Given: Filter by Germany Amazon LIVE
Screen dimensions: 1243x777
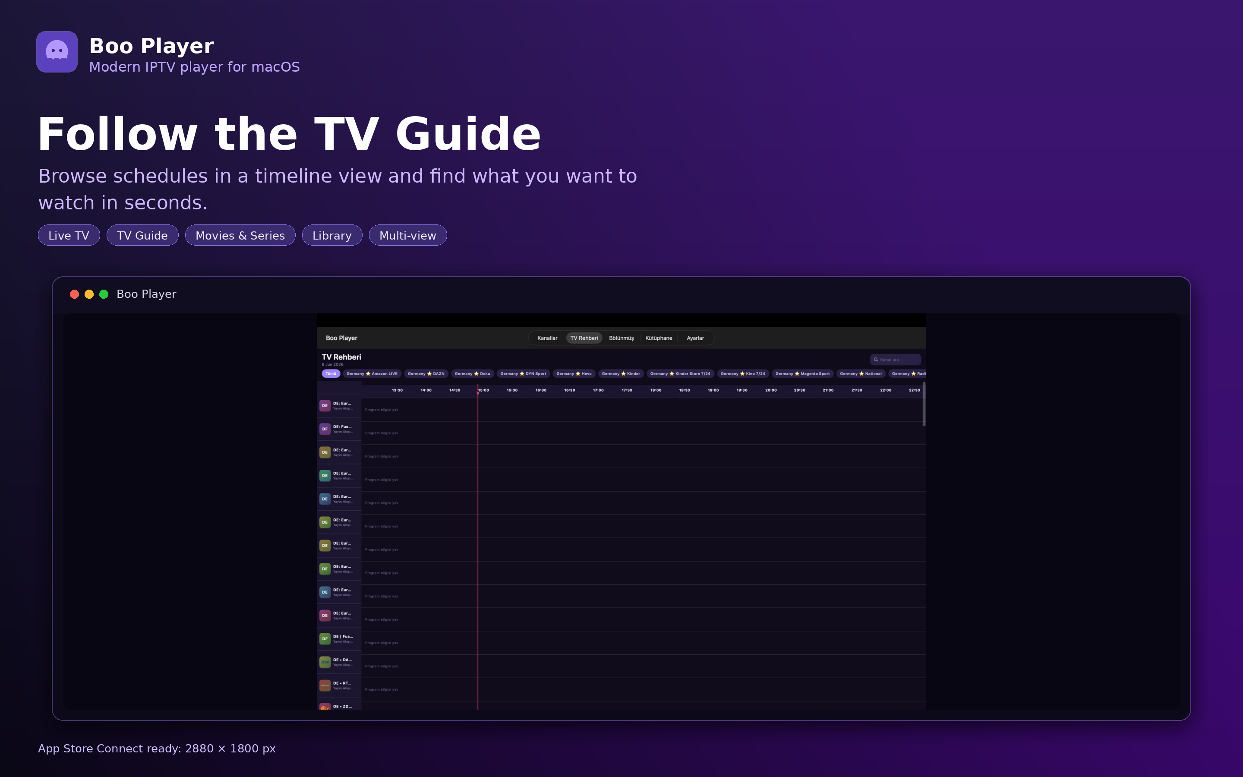Looking at the screenshot, I should coord(372,373).
